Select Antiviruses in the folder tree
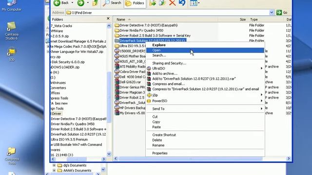 coord(58,83)
